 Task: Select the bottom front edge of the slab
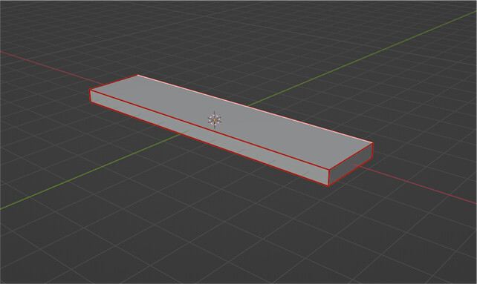(210, 144)
